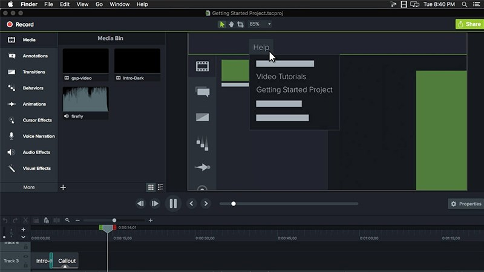Screen dimensions: 484x272
Task: Click the redo icon in timeline toolbar
Action: point(15,220)
